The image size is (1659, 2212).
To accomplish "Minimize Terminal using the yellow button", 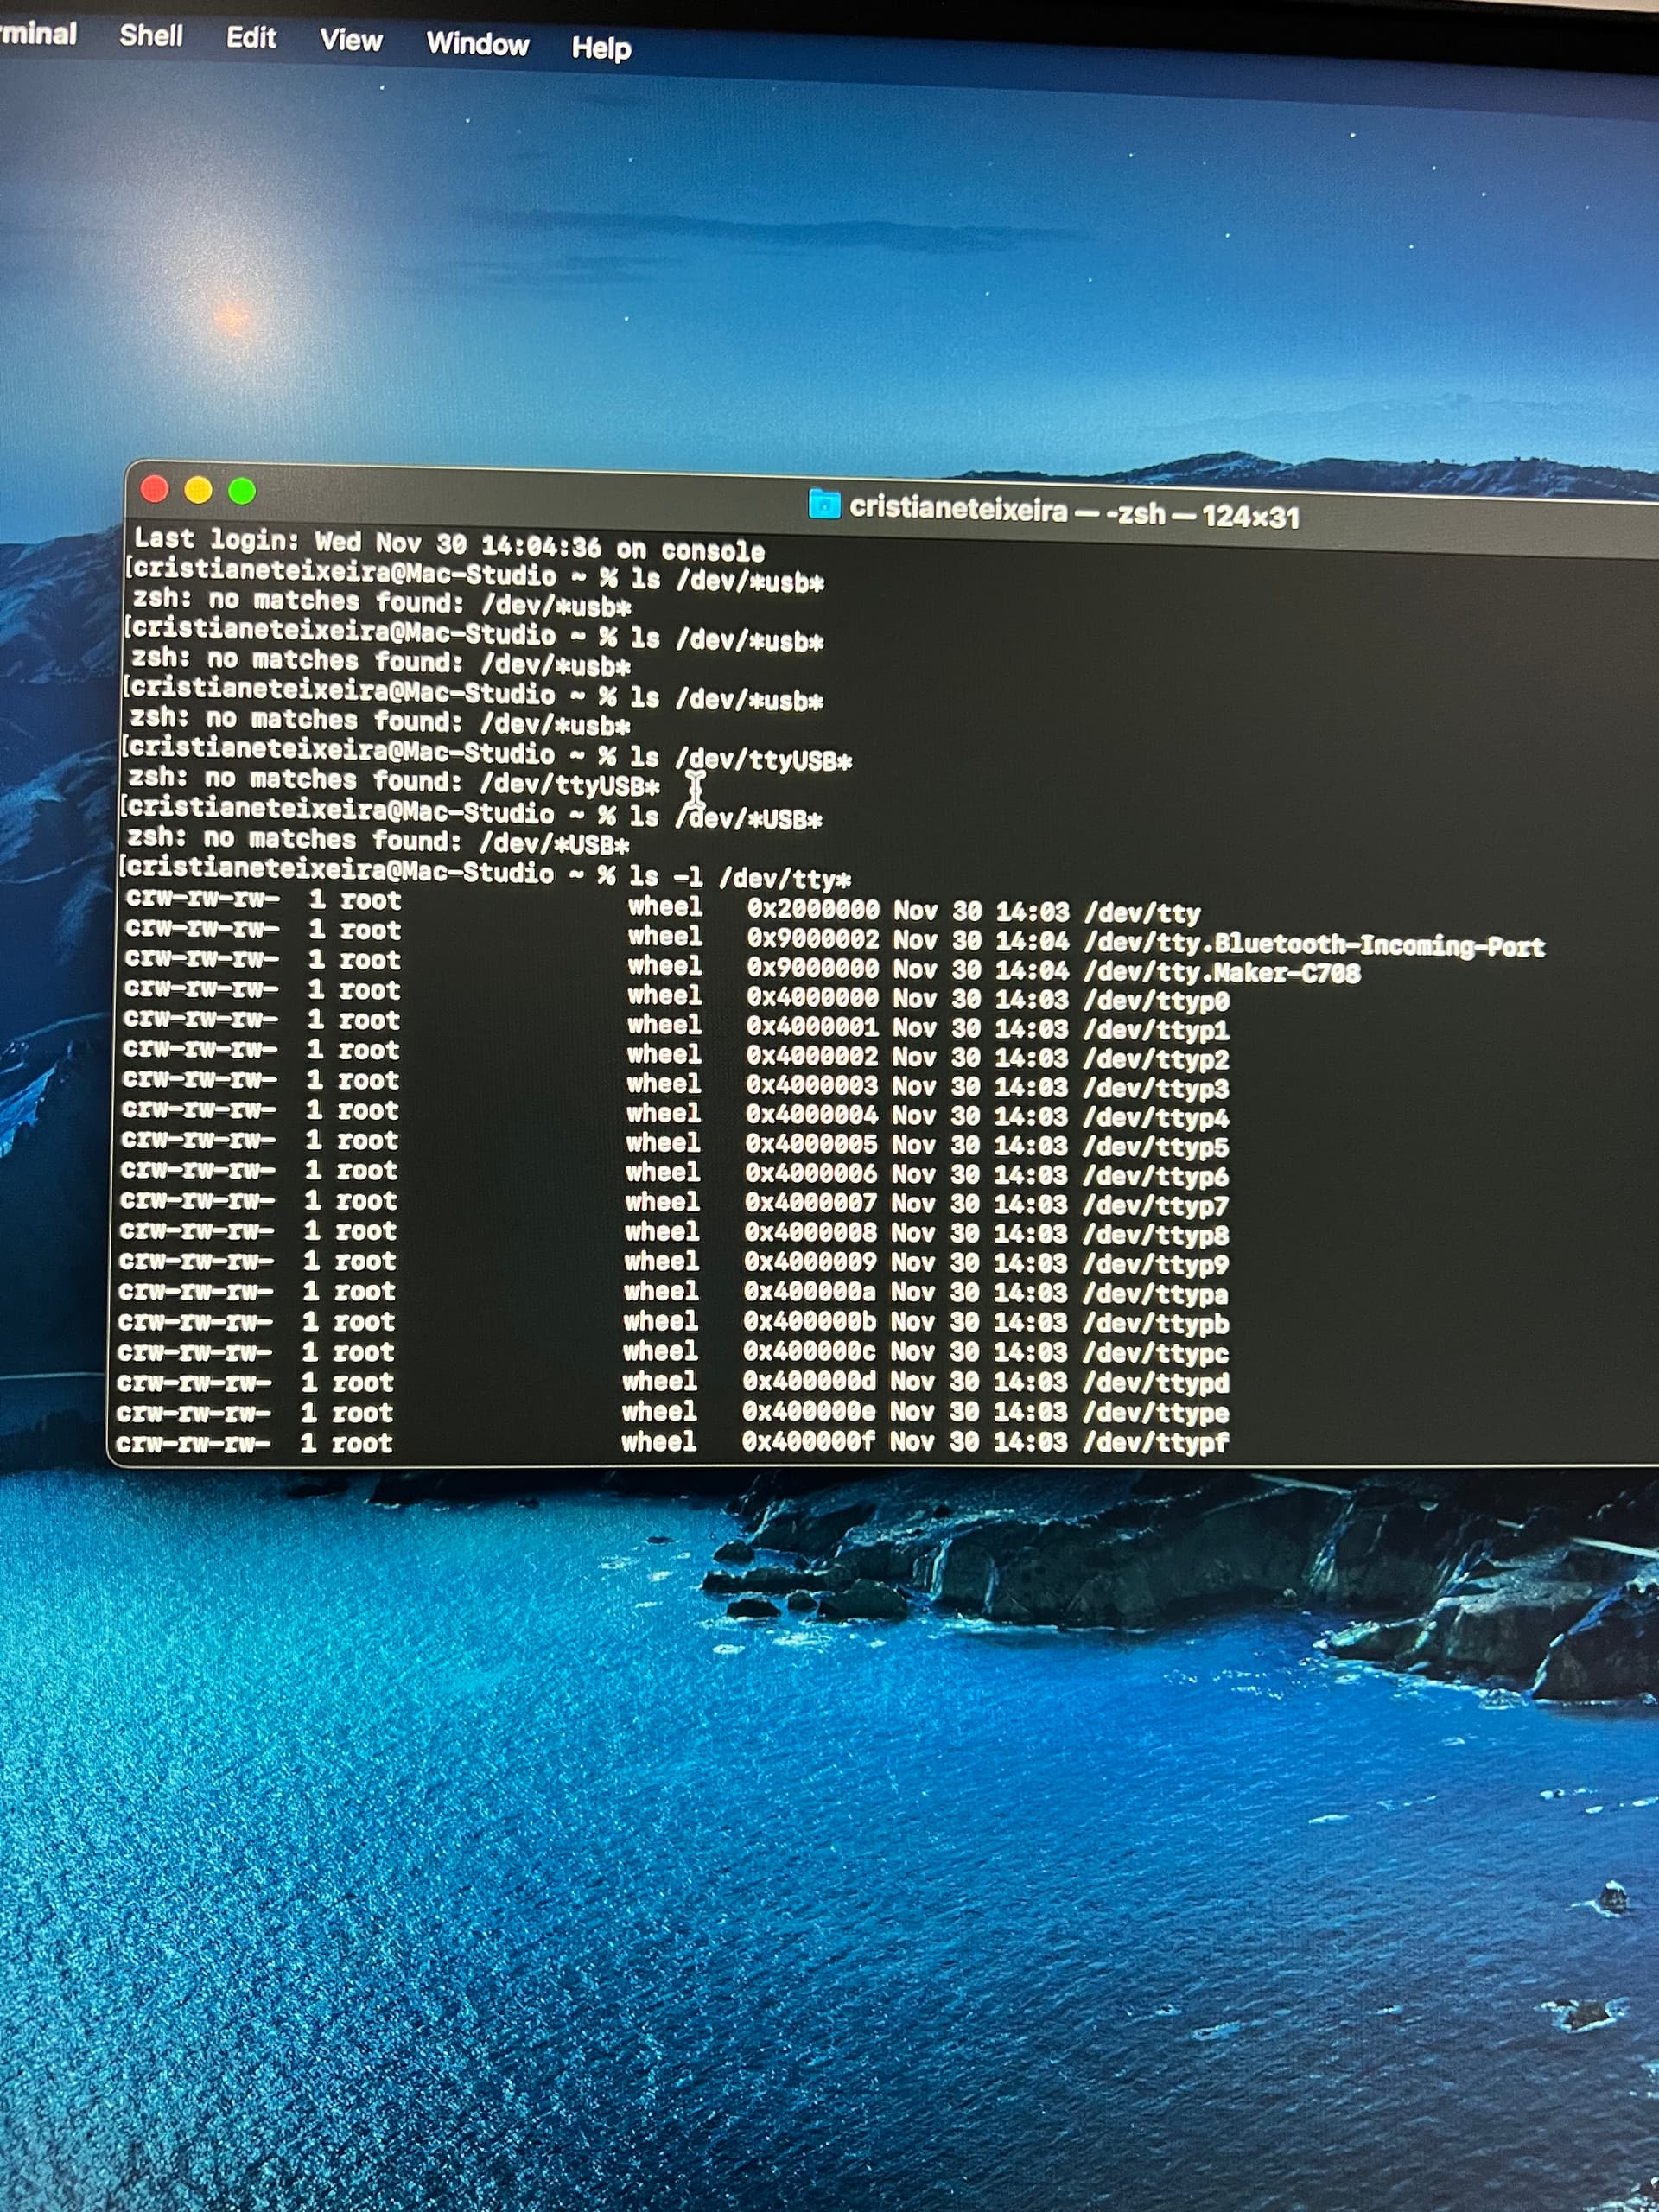I will (198, 490).
